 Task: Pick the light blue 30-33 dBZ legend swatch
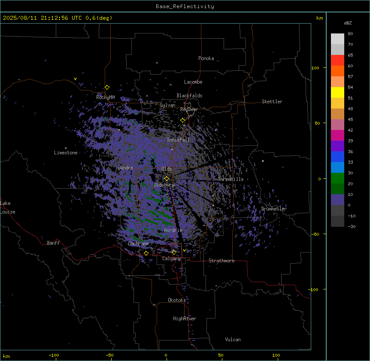click(337, 168)
